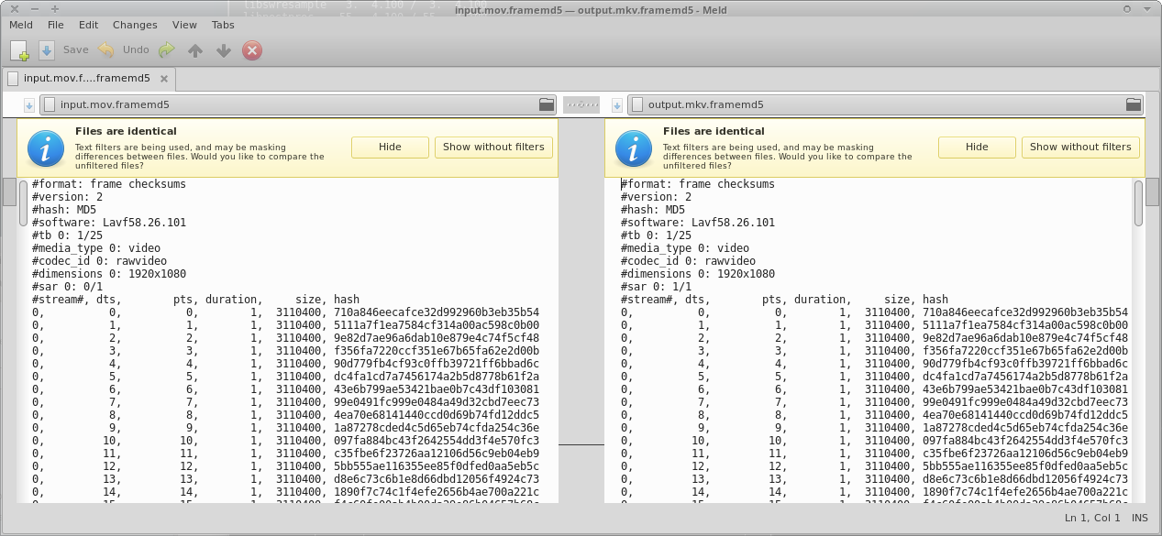Close the input.mov.framemd5 tab
The height and width of the screenshot is (536, 1162).
coord(165,79)
